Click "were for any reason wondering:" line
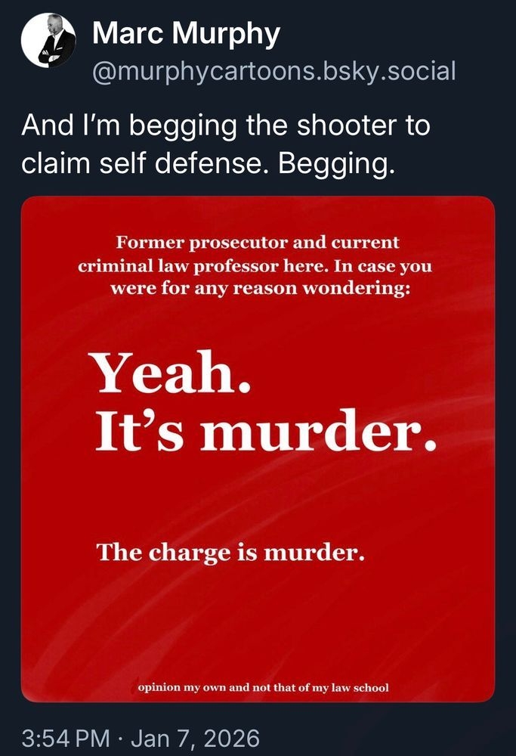This screenshot has height=756, width=516. click(x=260, y=288)
